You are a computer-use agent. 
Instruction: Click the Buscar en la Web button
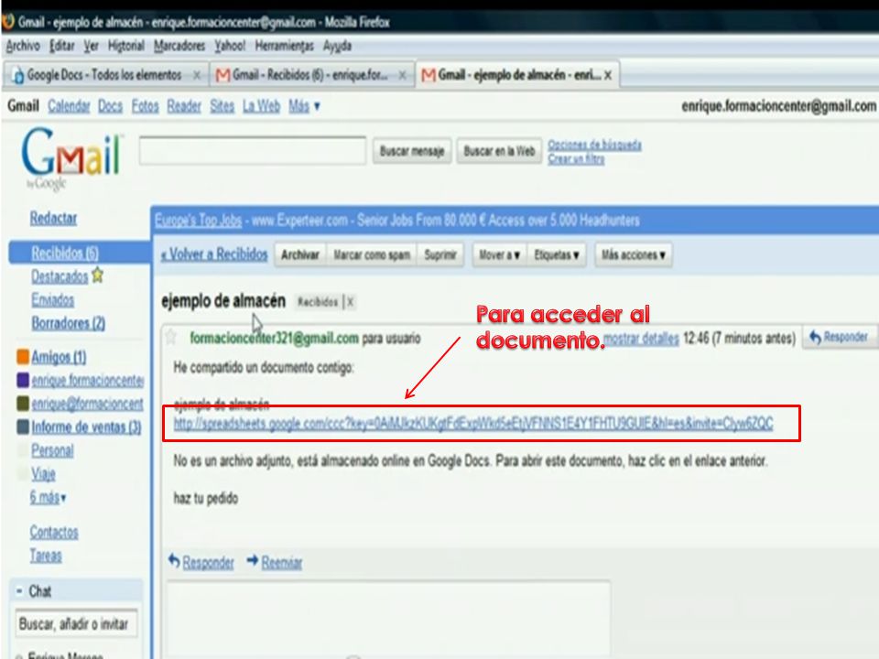[x=500, y=151]
